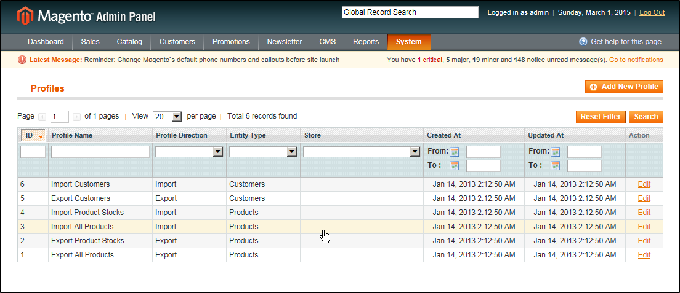This screenshot has height=293, width=680.
Task: Click the Reset Filter button
Action: point(601,117)
